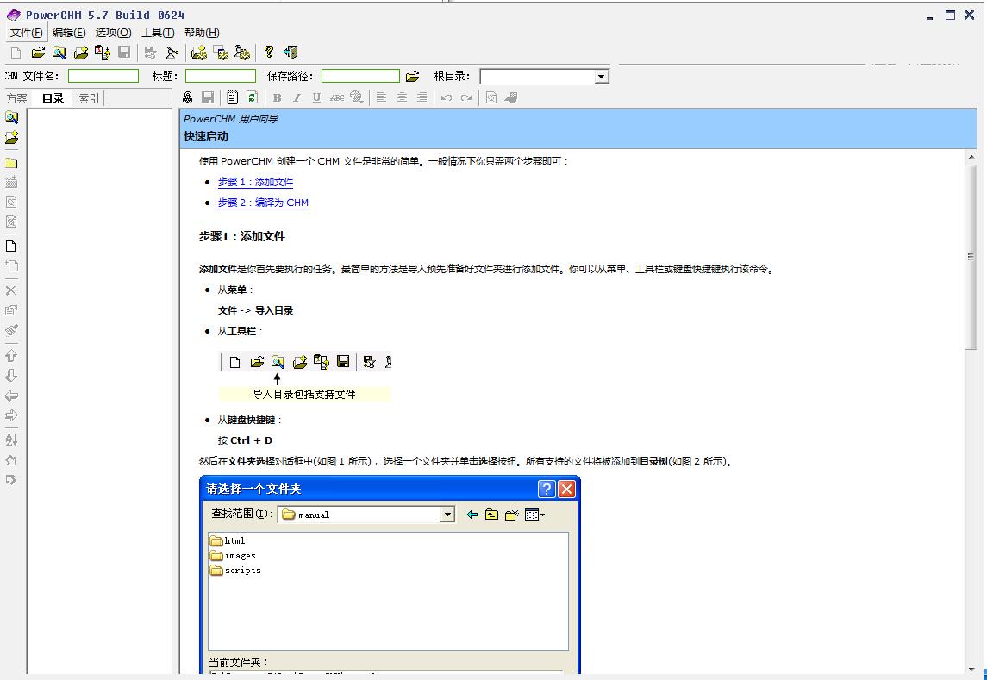Image resolution: width=987 pixels, height=680 pixels.
Task: Click the Move left arrow in sidebar
Action: click(x=11, y=396)
